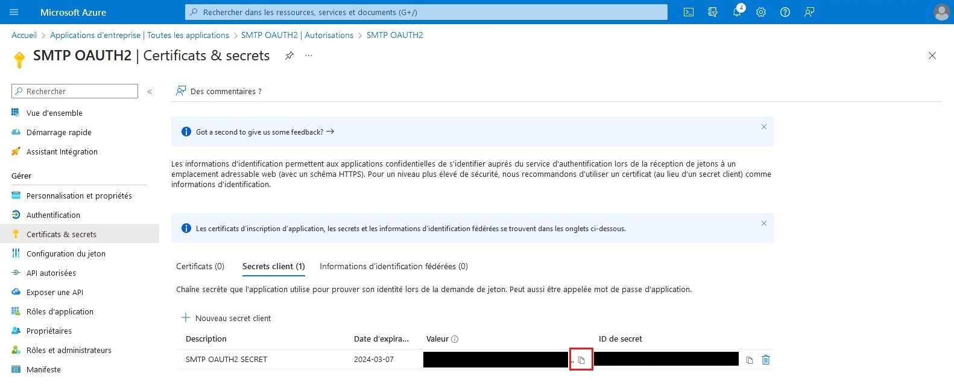Open the notifications bell

737,12
